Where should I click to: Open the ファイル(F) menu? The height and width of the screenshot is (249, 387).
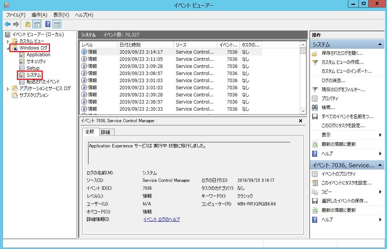click(16, 15)
